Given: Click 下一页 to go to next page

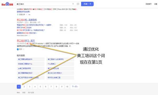Looking at the screenshot, I should [x=75, y=87].
